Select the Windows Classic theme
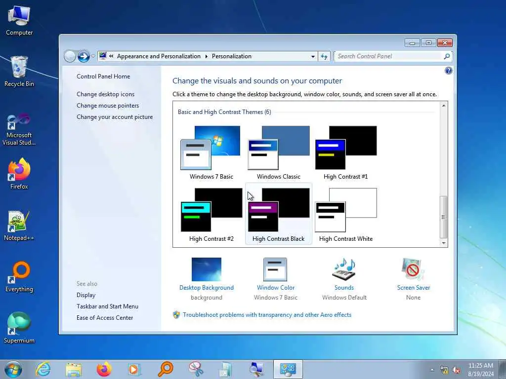The height and width of the screenshot is (379, 506). [x=279, y=152]
